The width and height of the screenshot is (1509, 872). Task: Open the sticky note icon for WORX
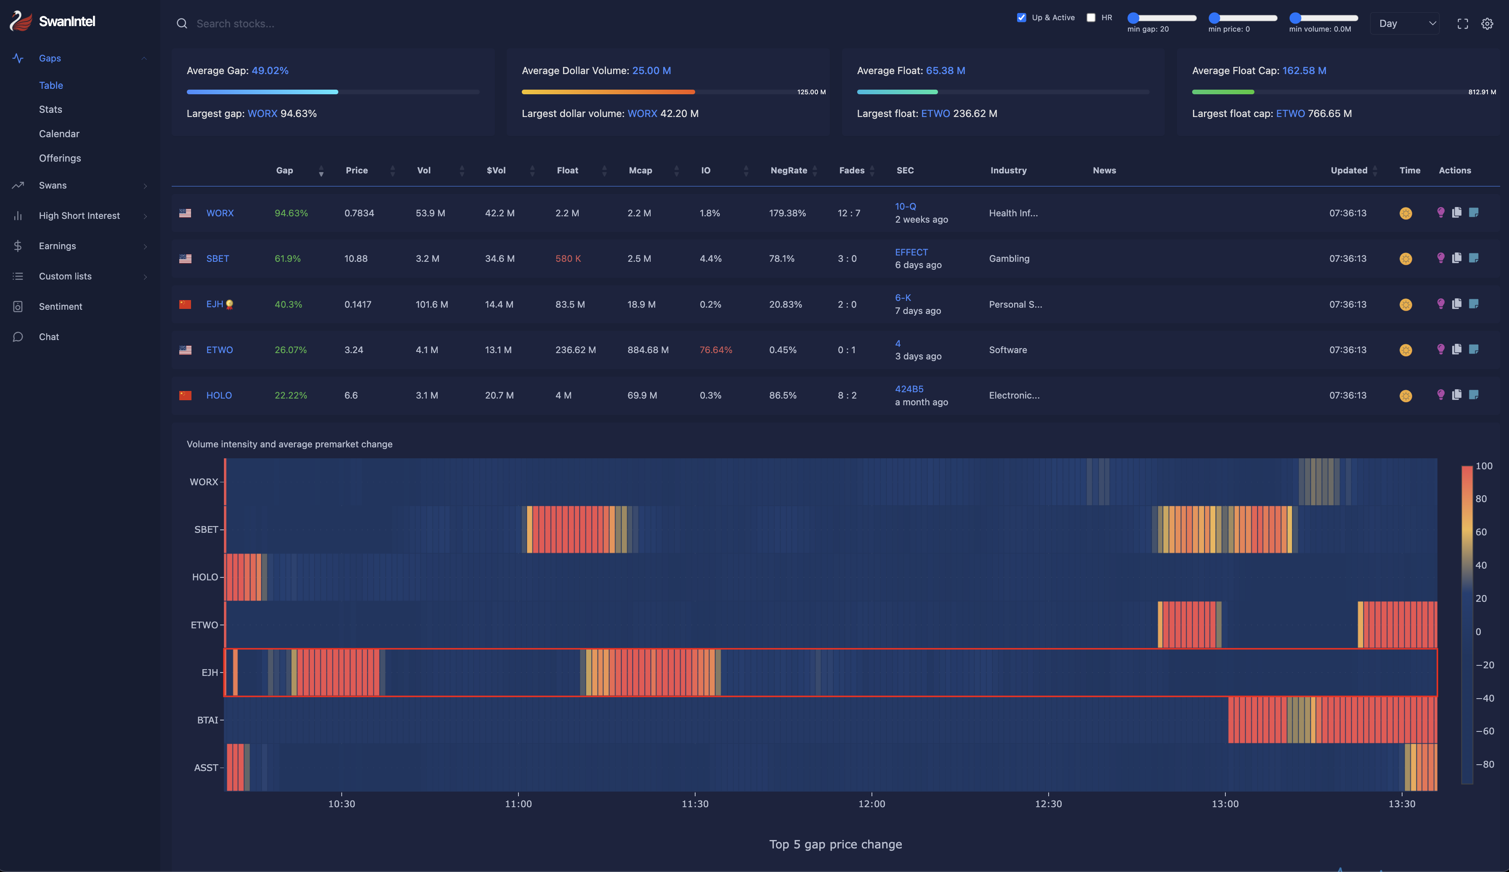coord(1474,213)
